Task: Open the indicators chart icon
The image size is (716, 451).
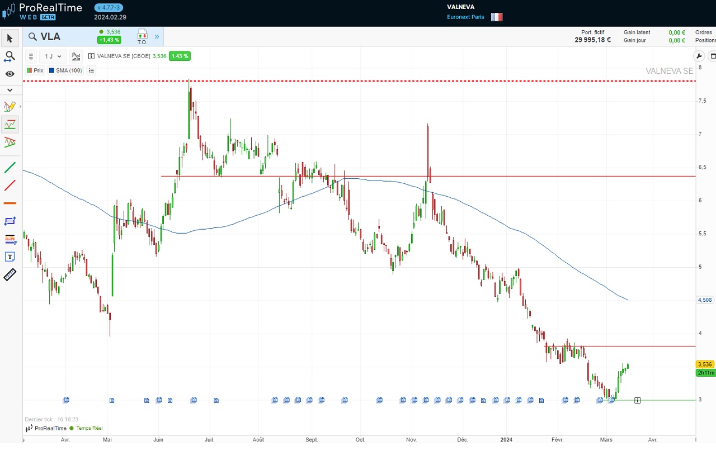Action: [x=76, y=56]
